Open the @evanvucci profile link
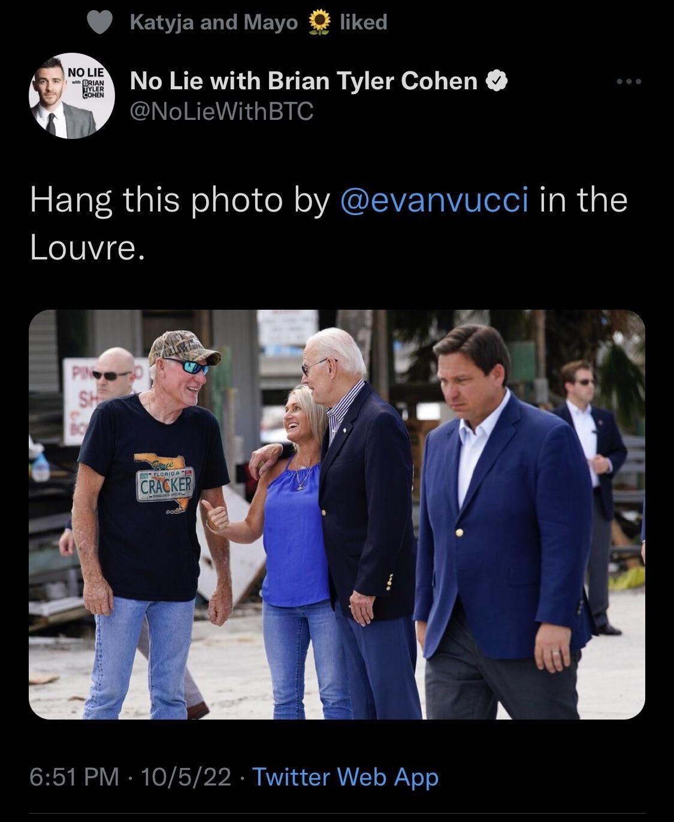The width and height of the screenshot is (674, 822). (436, 202)
